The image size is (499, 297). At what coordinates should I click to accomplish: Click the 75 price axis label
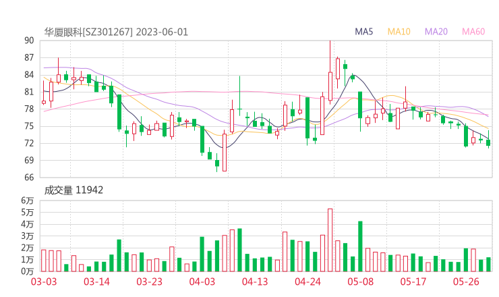pos(29,126)
